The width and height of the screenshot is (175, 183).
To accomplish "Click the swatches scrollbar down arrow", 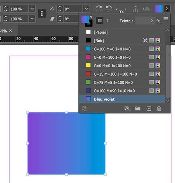I will click(x=168, y=101).
